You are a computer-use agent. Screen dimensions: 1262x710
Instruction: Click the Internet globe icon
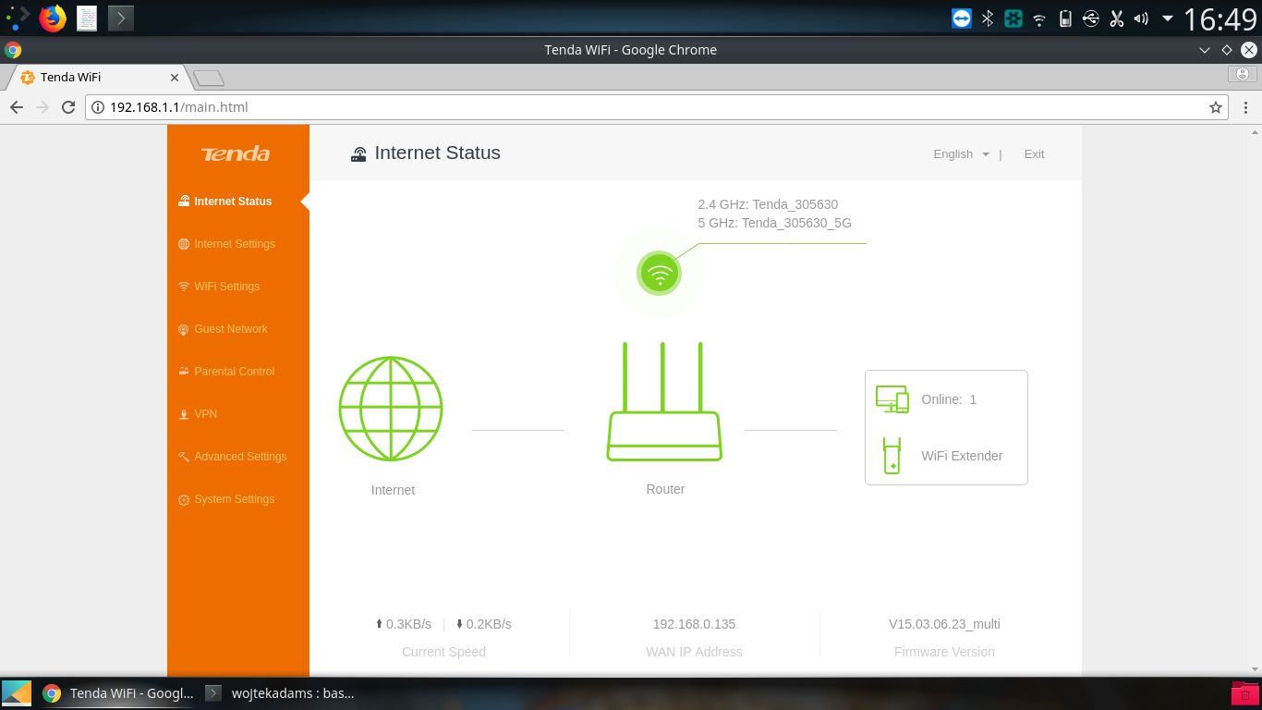[x=391, y=409]
